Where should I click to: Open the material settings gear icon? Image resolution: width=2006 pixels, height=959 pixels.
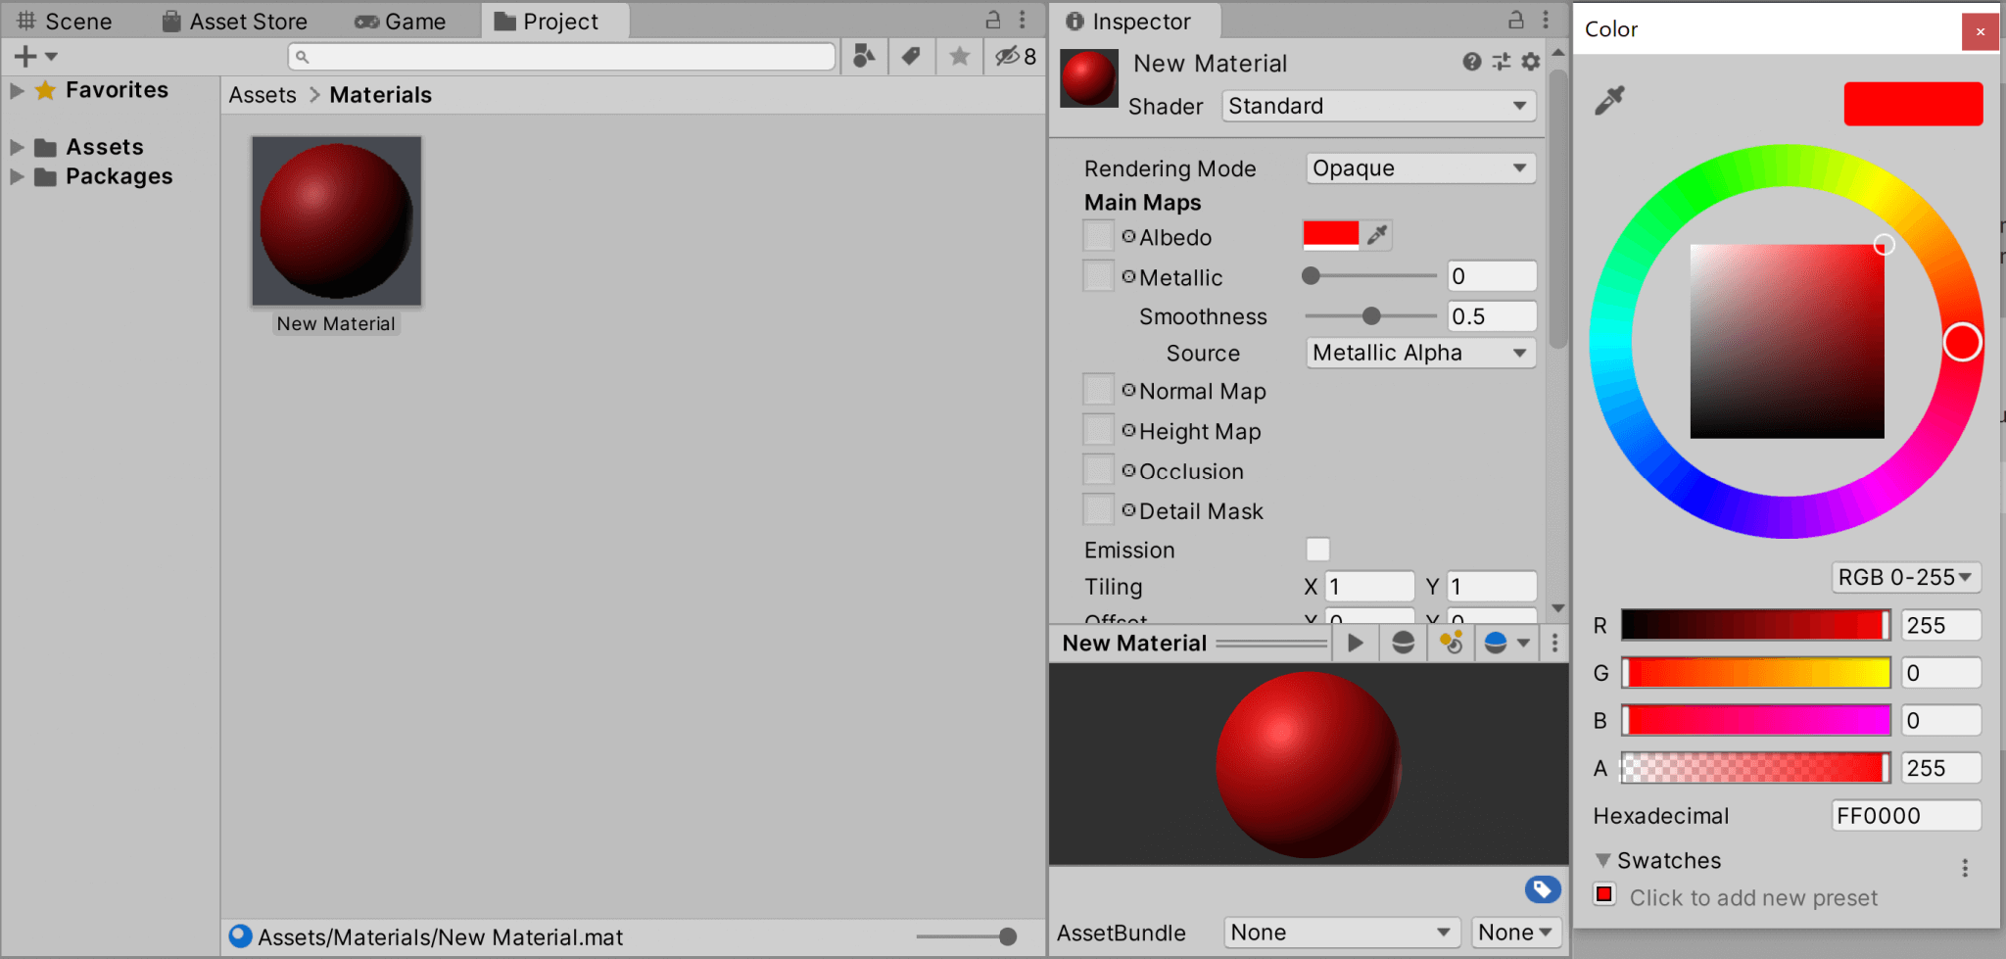[1531, 61]
